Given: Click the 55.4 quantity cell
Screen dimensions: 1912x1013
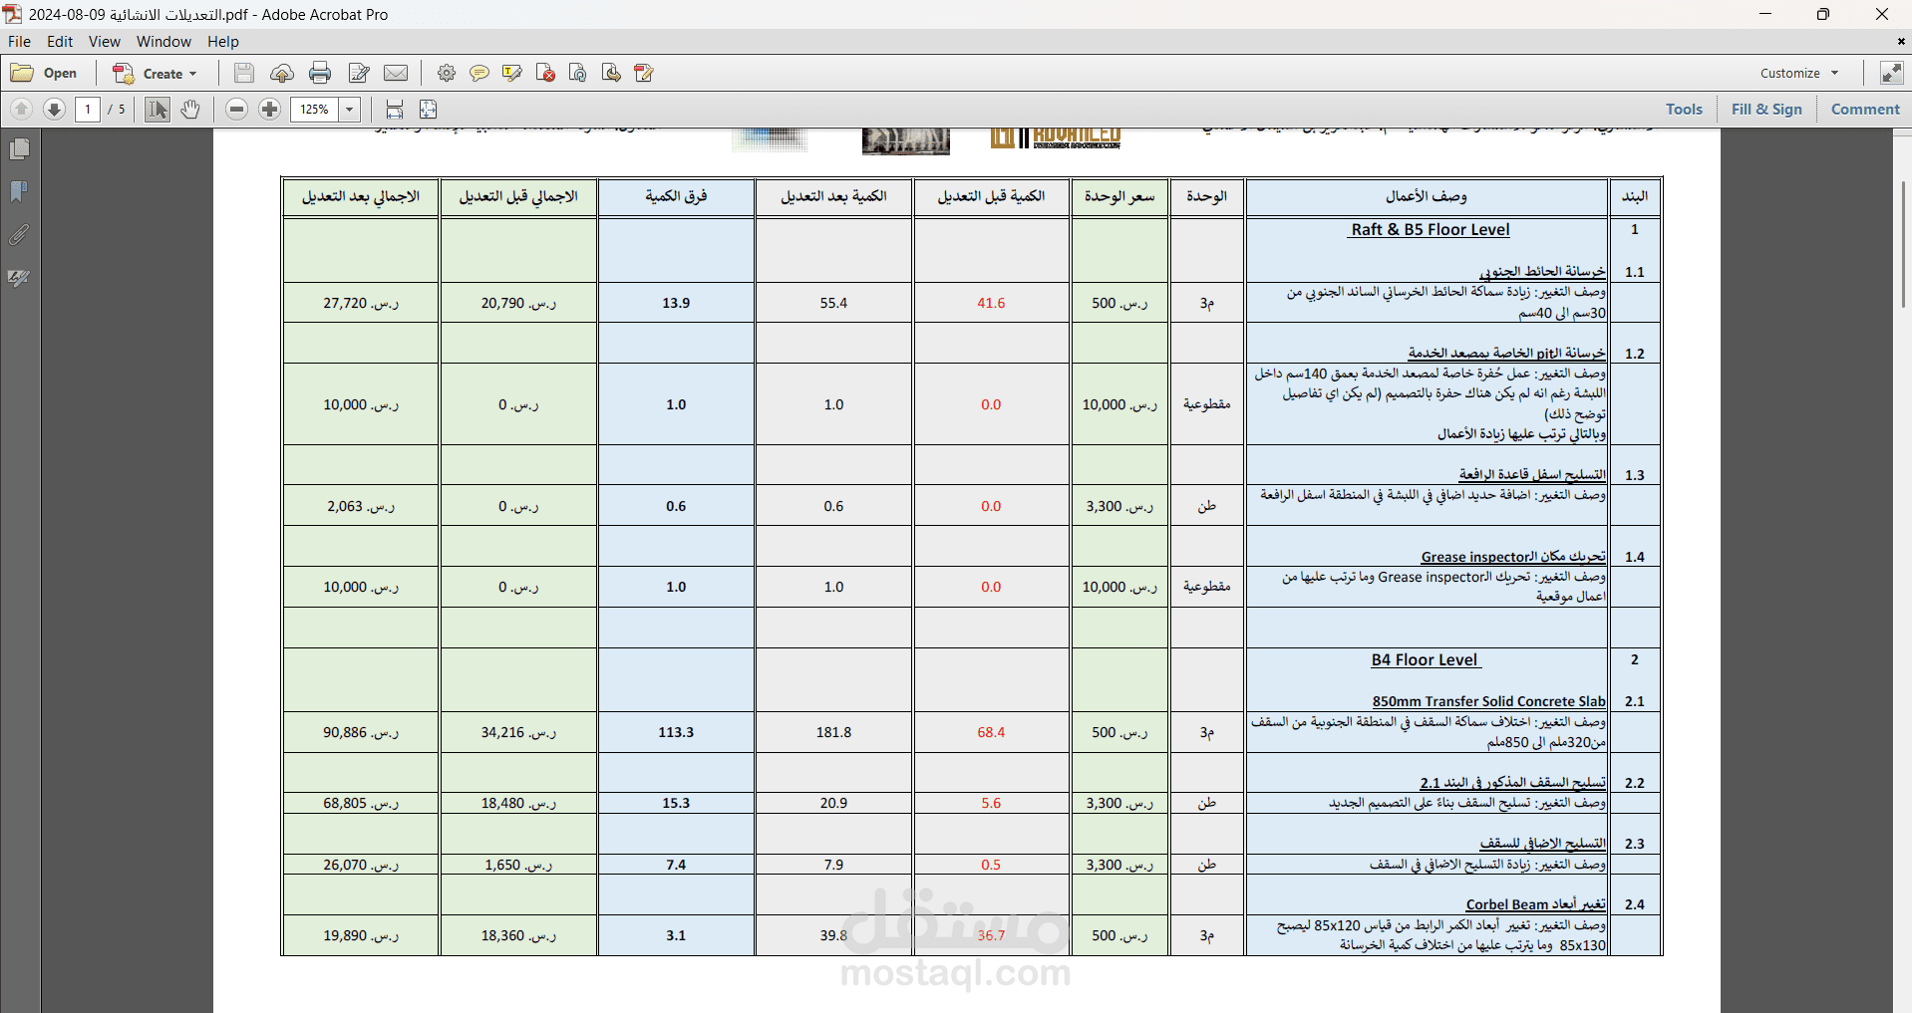Looking at the screenshot, I should click(833, 303).
